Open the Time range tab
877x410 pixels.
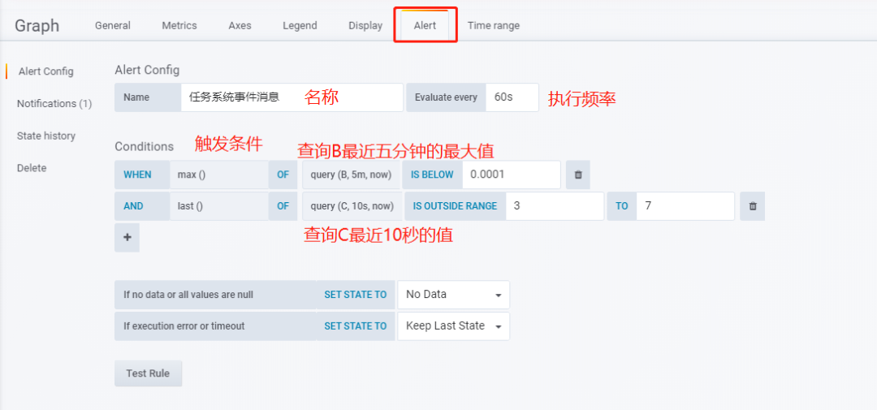coord(494,26)
